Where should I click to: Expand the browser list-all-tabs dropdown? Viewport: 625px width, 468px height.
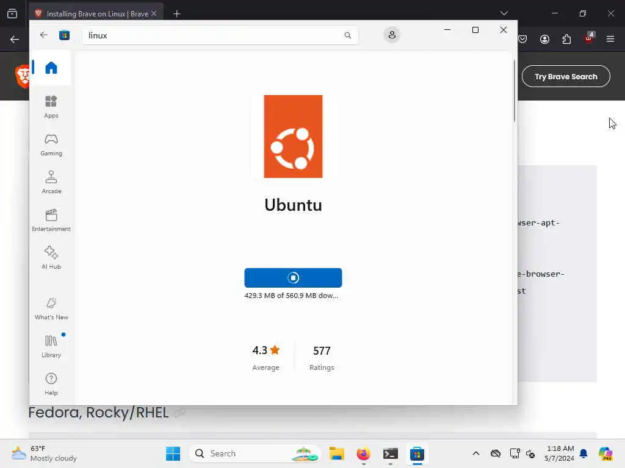pyautogui.click(x=504, y=13)
